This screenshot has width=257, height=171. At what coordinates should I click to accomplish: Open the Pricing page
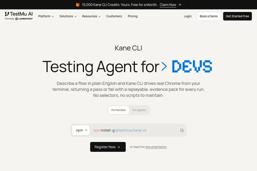(133, 16)
